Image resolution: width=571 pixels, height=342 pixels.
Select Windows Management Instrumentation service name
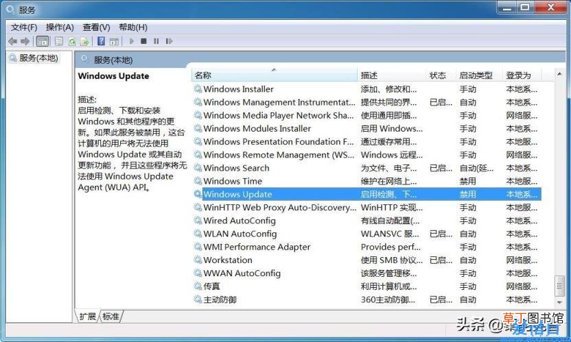click(x=279, y=102)
